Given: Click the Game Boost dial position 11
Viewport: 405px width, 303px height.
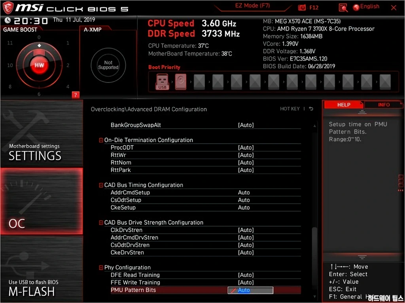Looking at the screenshot, I should 10,43.
